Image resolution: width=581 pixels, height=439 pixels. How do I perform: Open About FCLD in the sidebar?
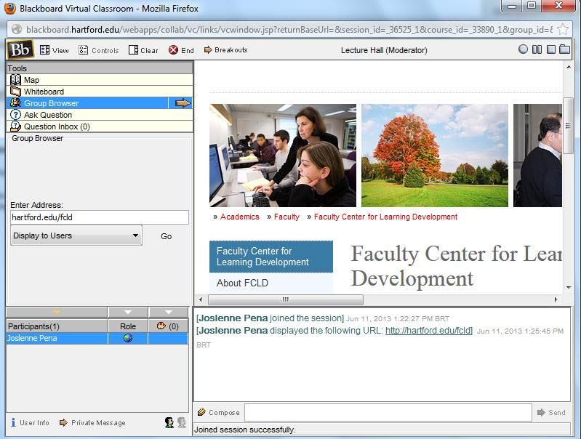(x=242, y=283)
